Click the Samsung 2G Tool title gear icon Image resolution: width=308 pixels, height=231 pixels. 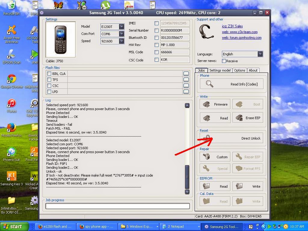42,13
